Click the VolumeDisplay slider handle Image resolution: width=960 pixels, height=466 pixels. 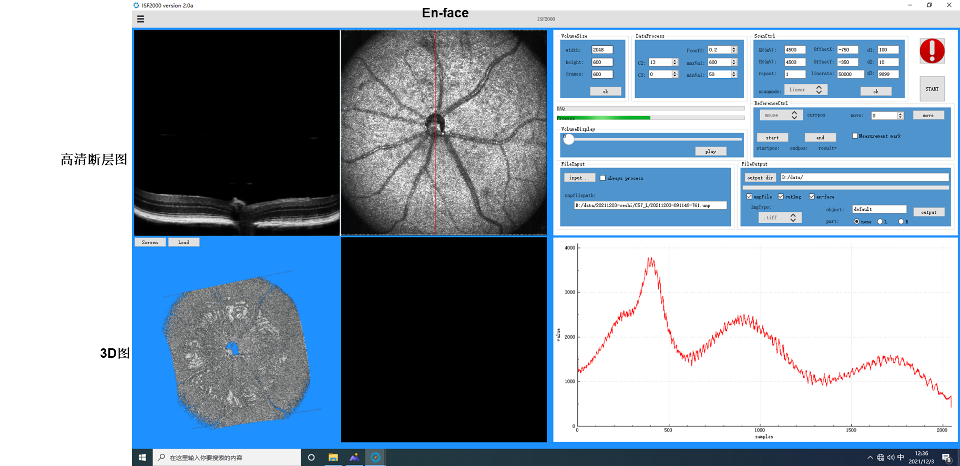point(569,139)
